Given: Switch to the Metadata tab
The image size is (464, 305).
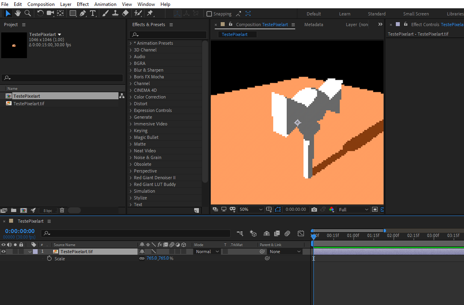Looking at the screenshot, I should coord(314,25).
